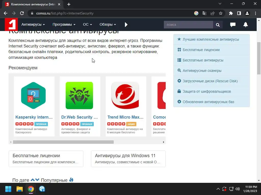Open Dr.Web Security ... title link

(x=80, y=117)
